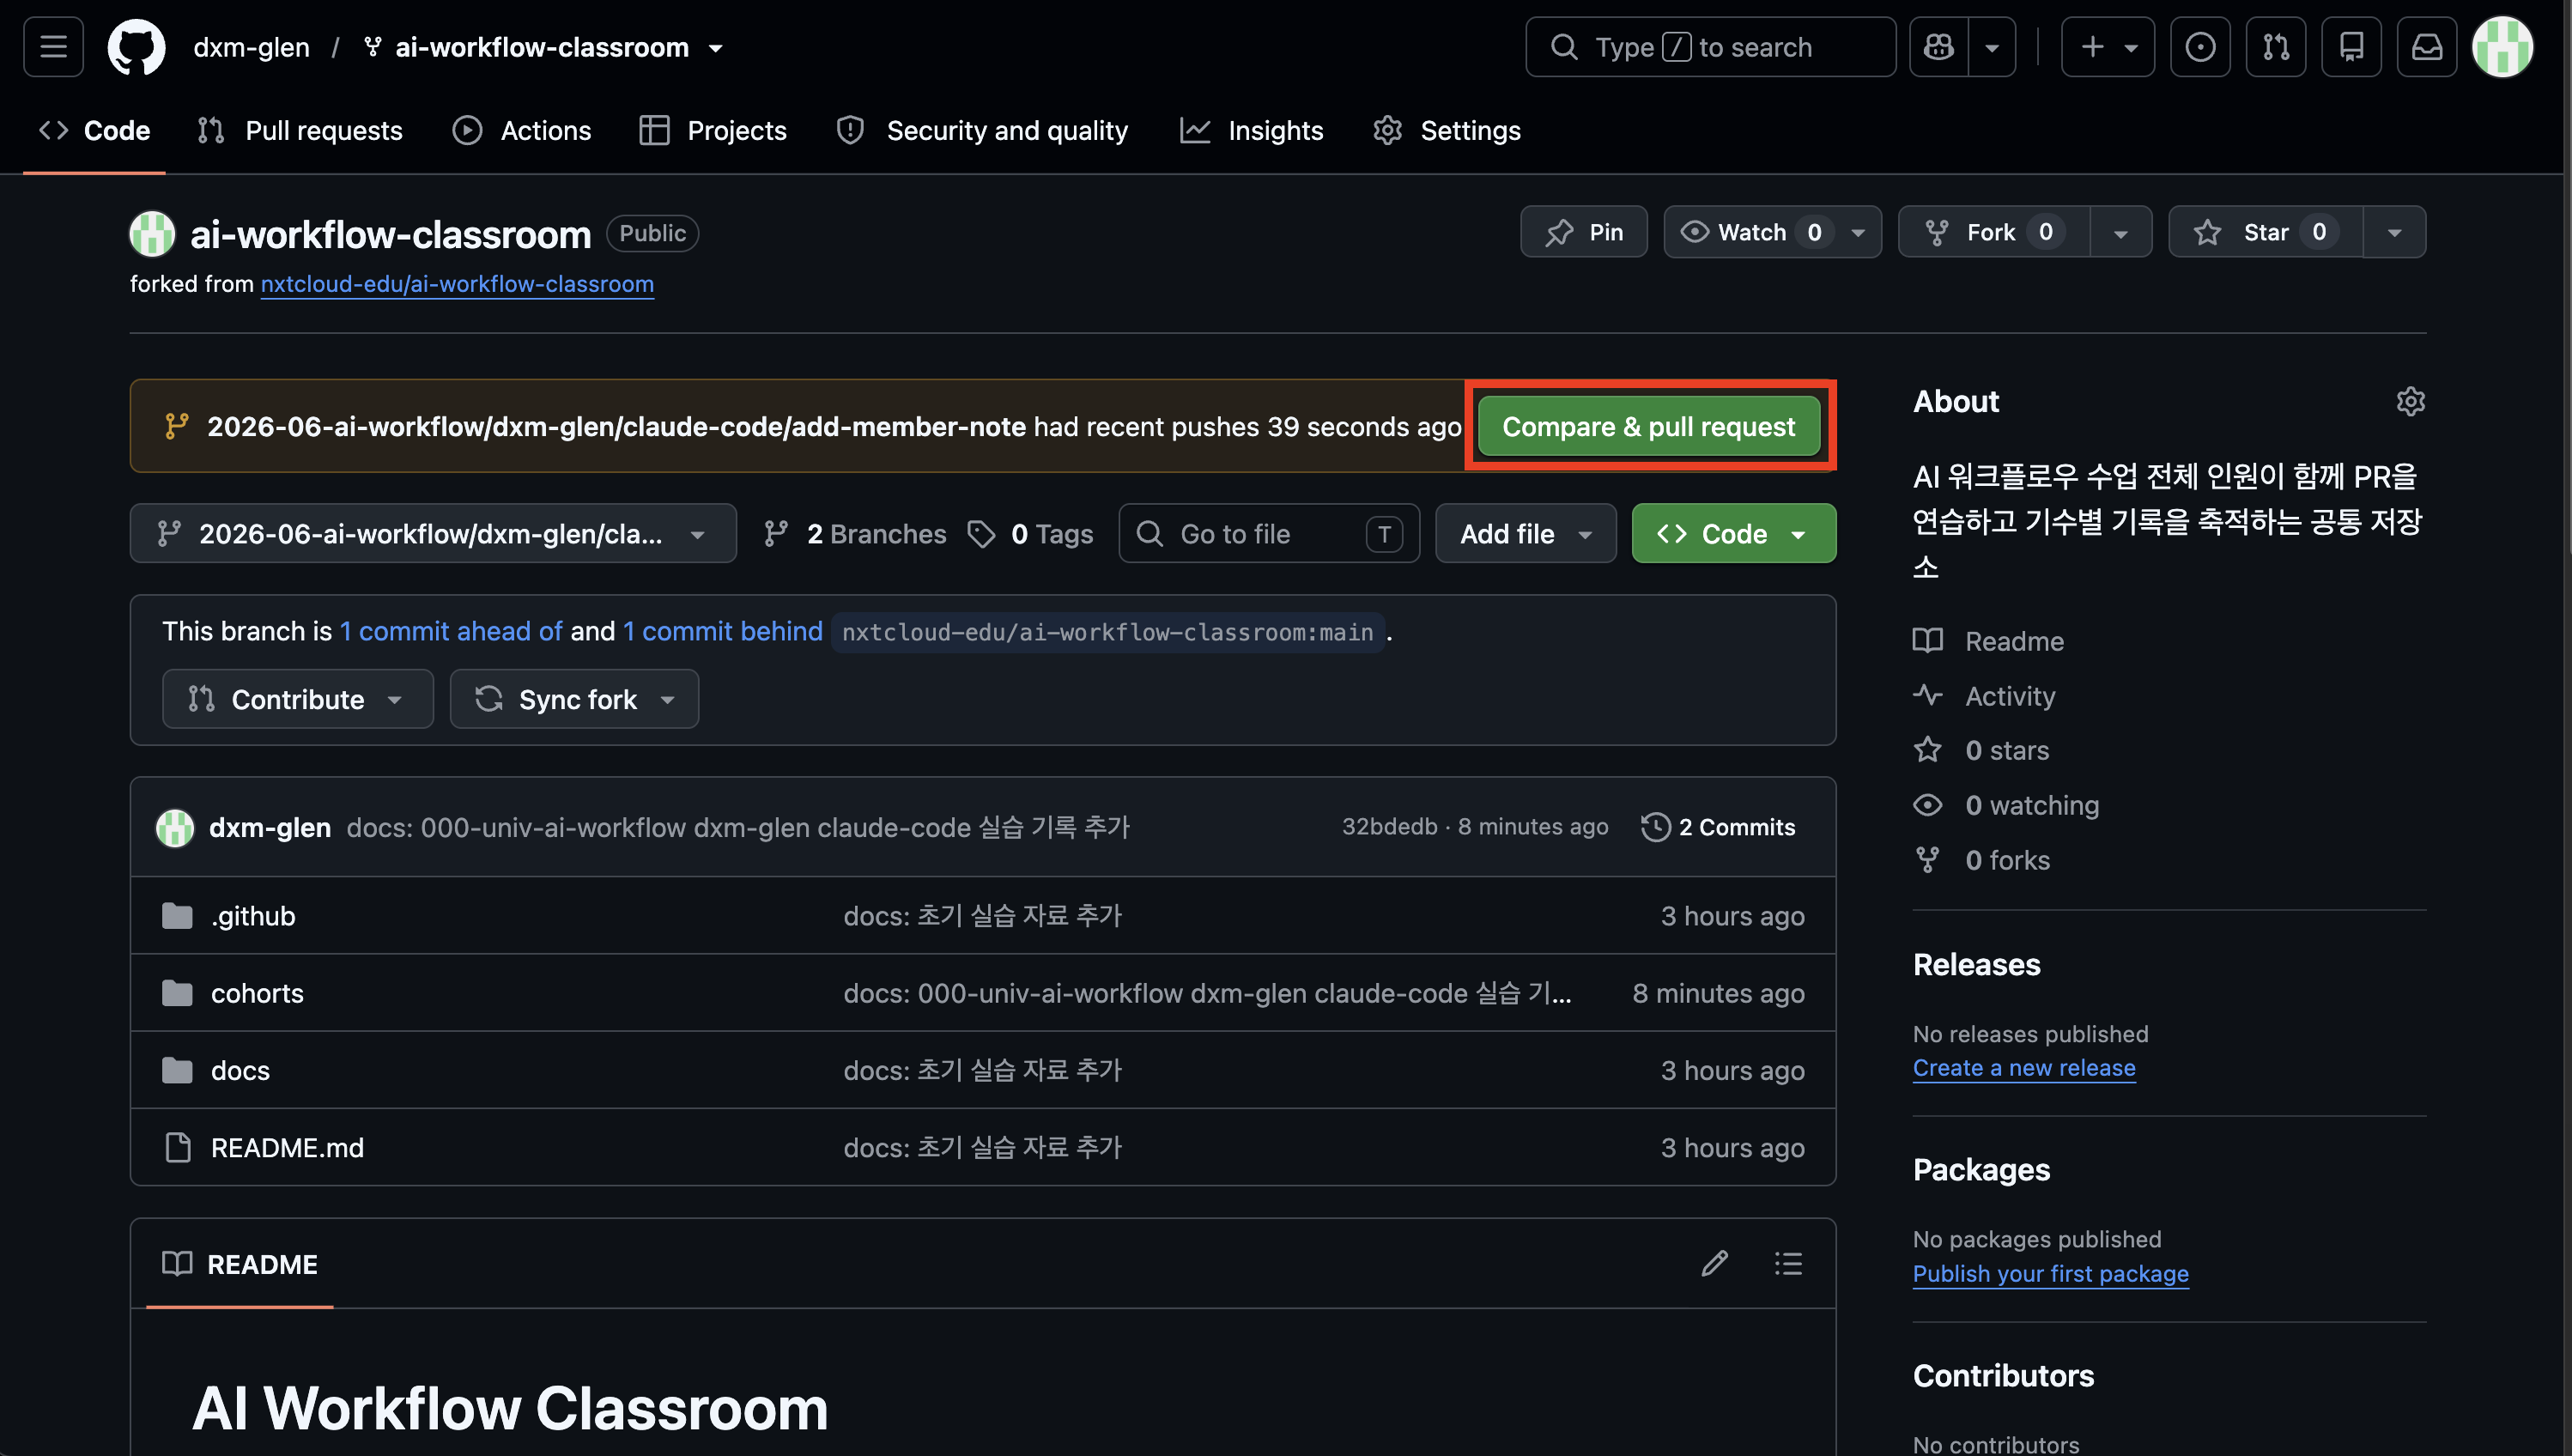This screenshot has height=1456, width=2572.
Task: Open README outline list icon
Action: tap(1788, 1264)
